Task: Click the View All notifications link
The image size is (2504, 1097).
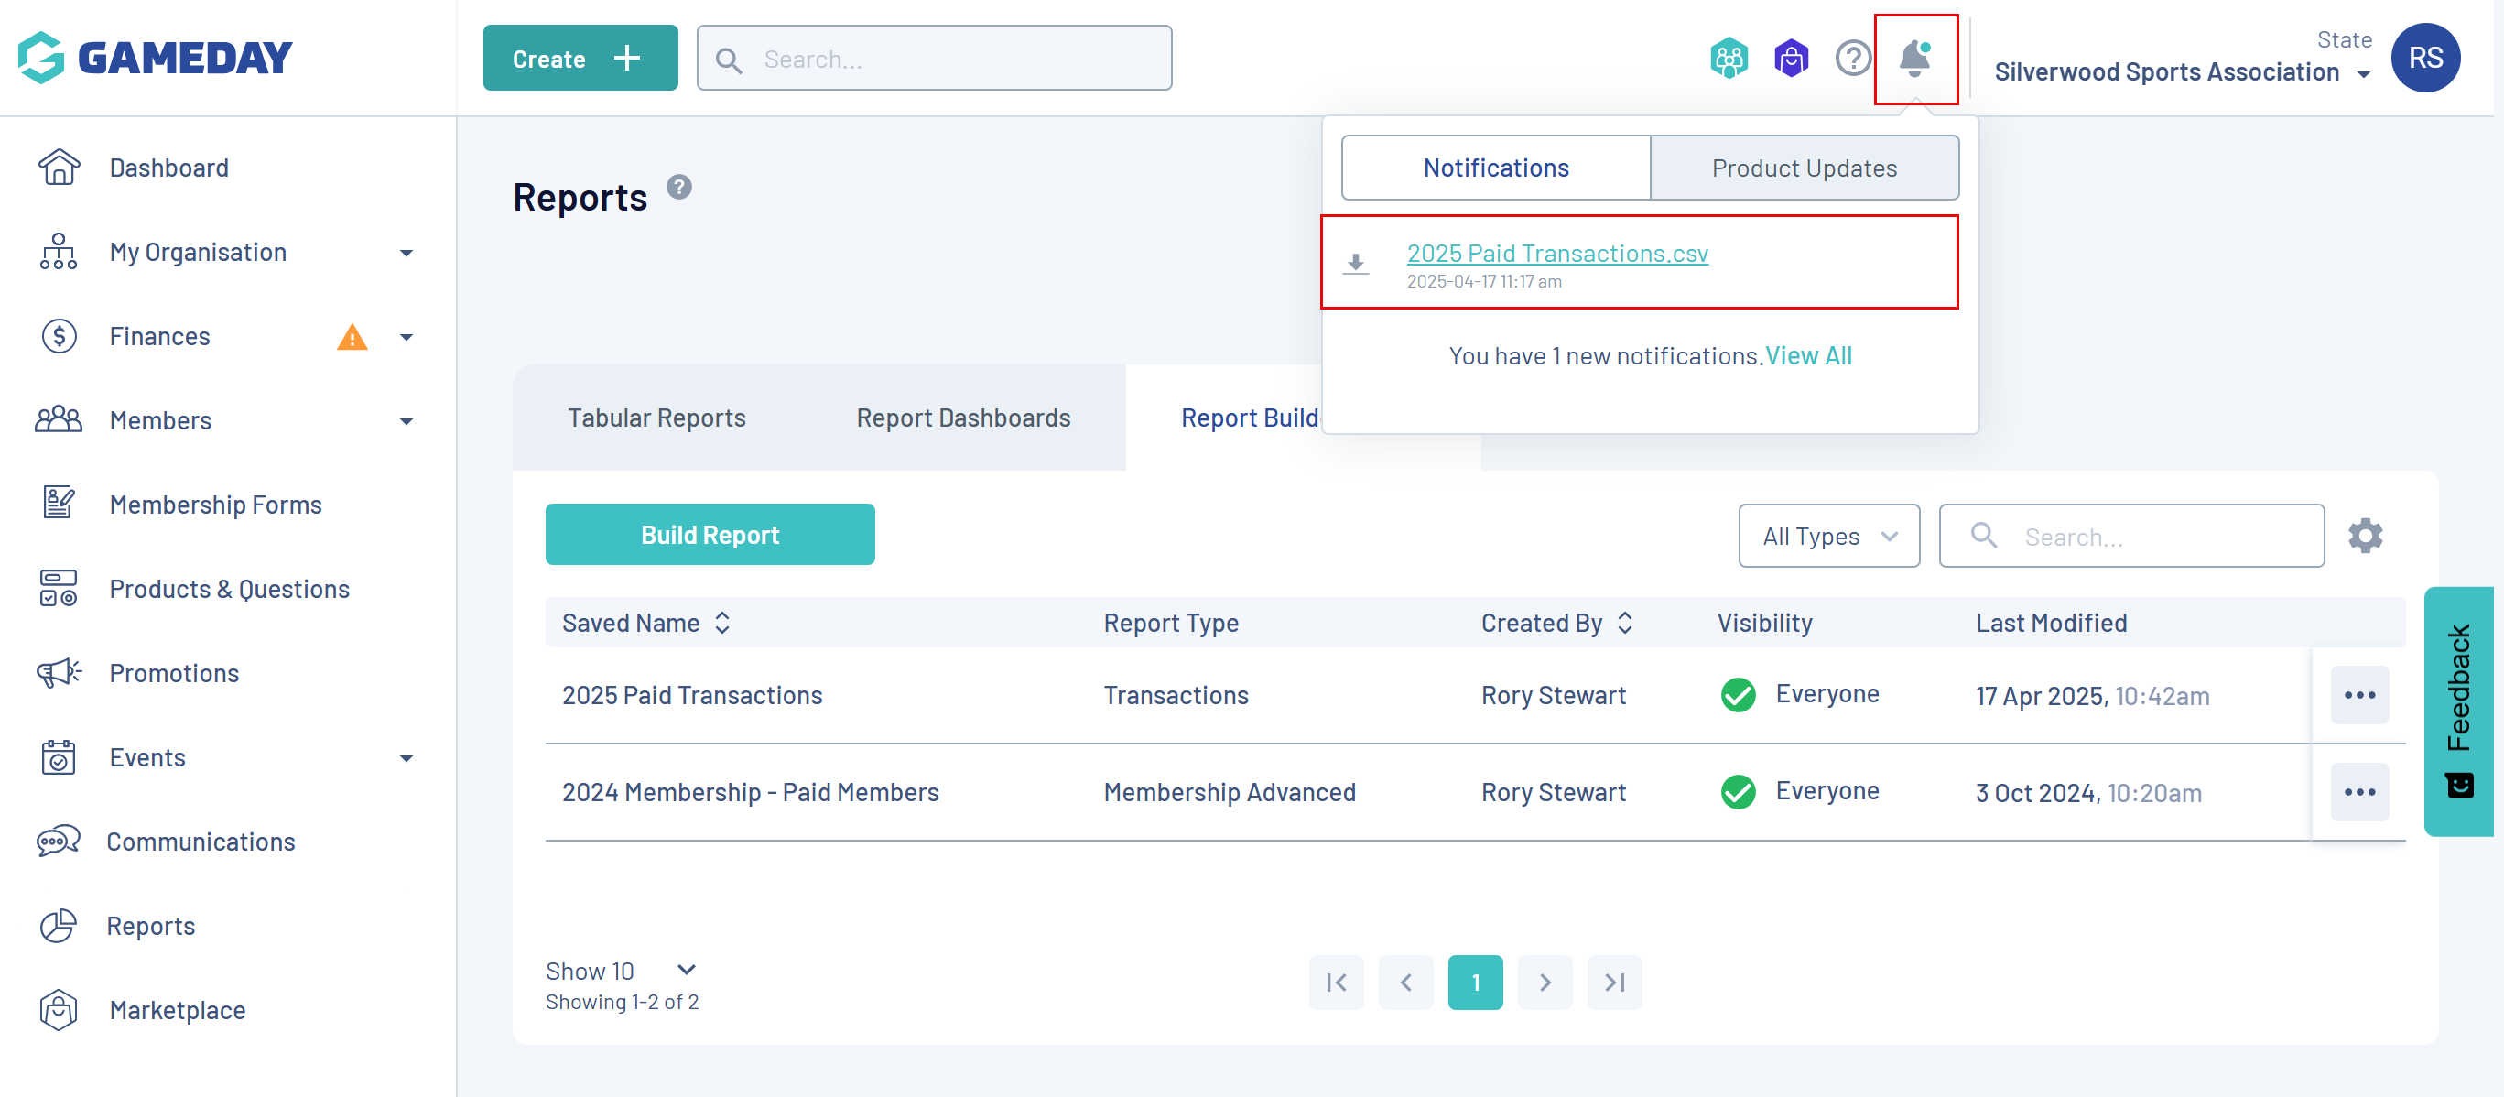Action: pos(1808,356)
